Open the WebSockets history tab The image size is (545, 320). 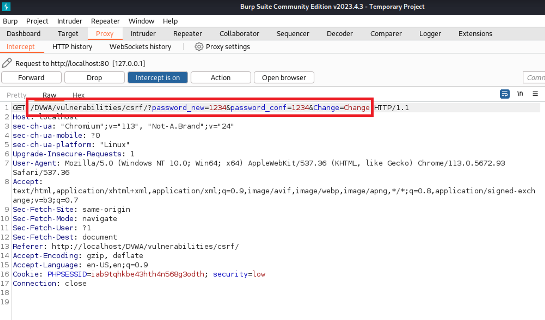pyautogui.click(x=140, y=47)
